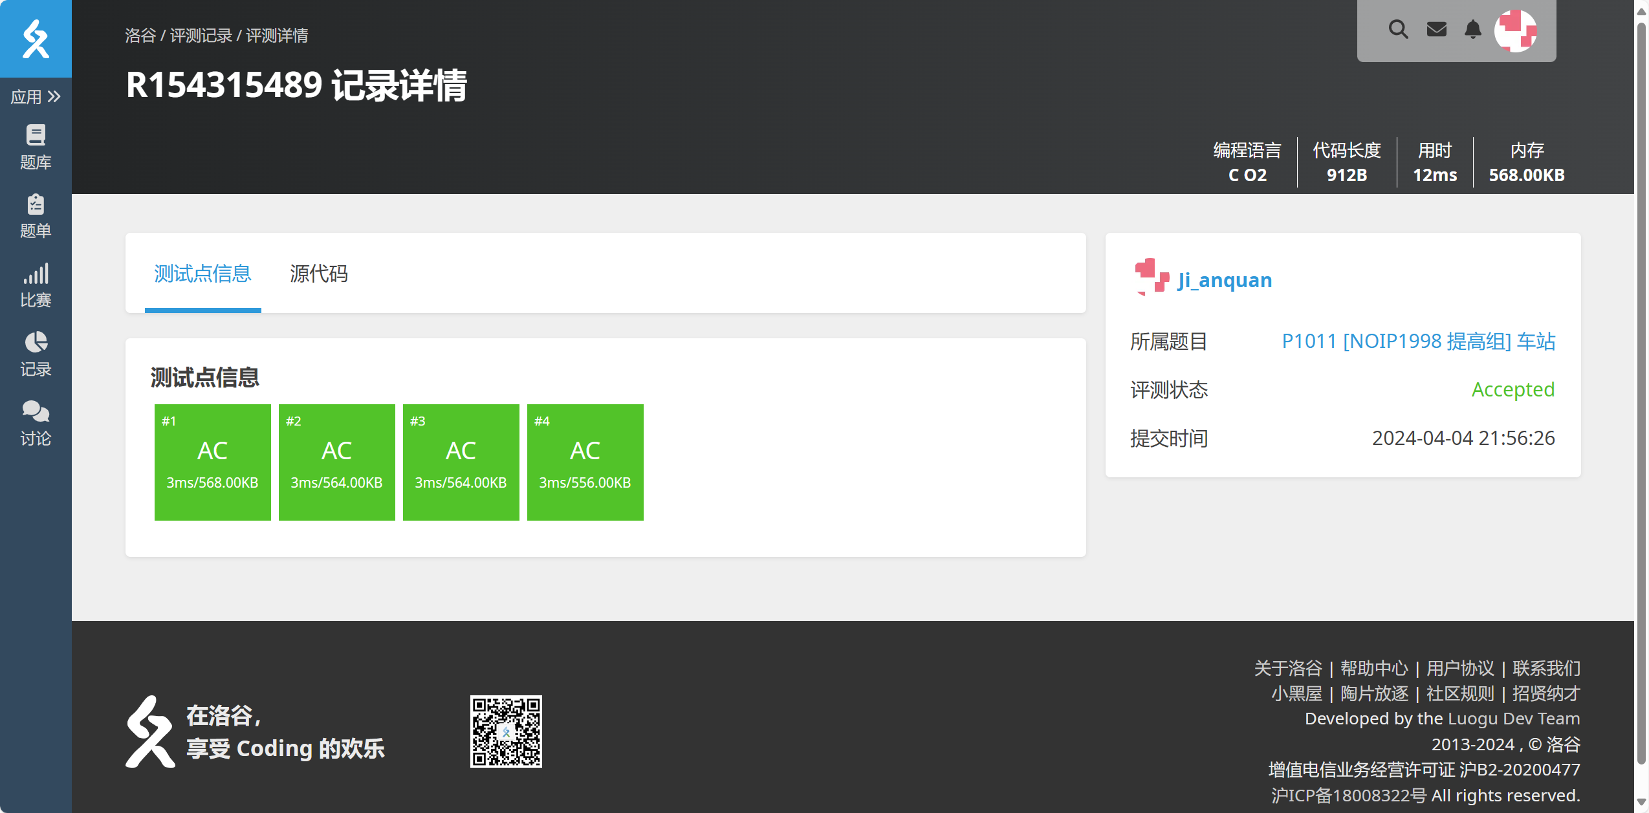Click the user avatar in top bar
Viewport: 1649px width, 813px height.
(x=1515, y=30)
